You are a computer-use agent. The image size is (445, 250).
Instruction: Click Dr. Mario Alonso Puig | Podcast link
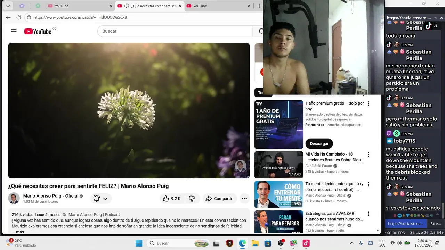coord(91,215)
